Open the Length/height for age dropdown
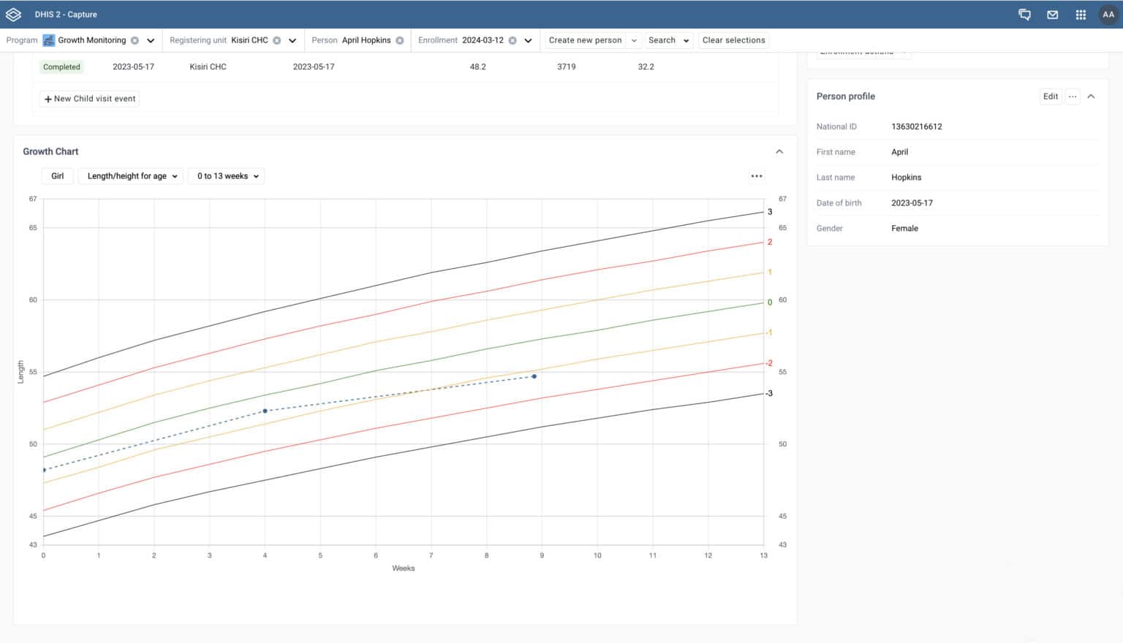The height and width of the screenshot is (643, 1123). click(x=130, y=175)
